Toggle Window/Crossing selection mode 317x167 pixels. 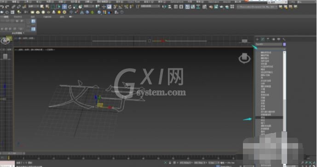58,7
